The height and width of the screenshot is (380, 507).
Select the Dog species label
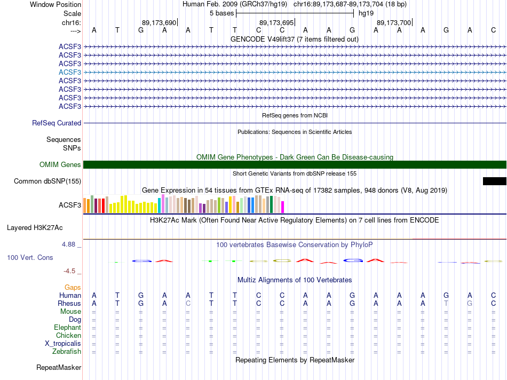[x=75, y=320]
